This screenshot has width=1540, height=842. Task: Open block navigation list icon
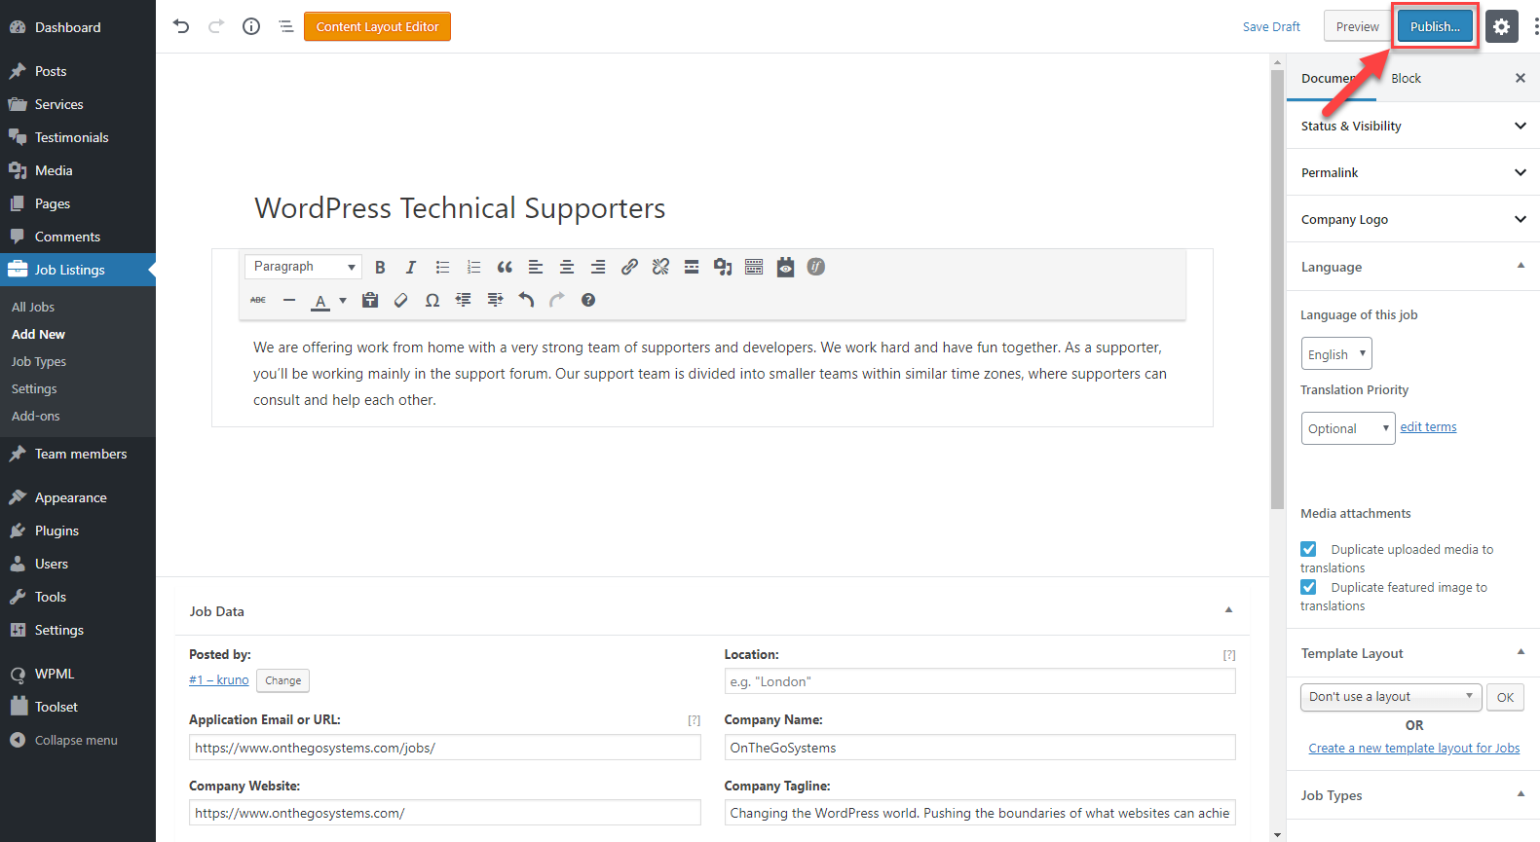pyautogui.click(x=286, y=26)
